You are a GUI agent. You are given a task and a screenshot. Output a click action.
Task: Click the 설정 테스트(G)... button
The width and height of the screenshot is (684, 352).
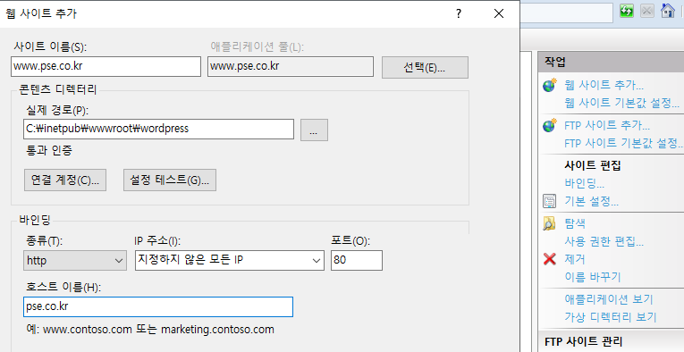point(170,180)
